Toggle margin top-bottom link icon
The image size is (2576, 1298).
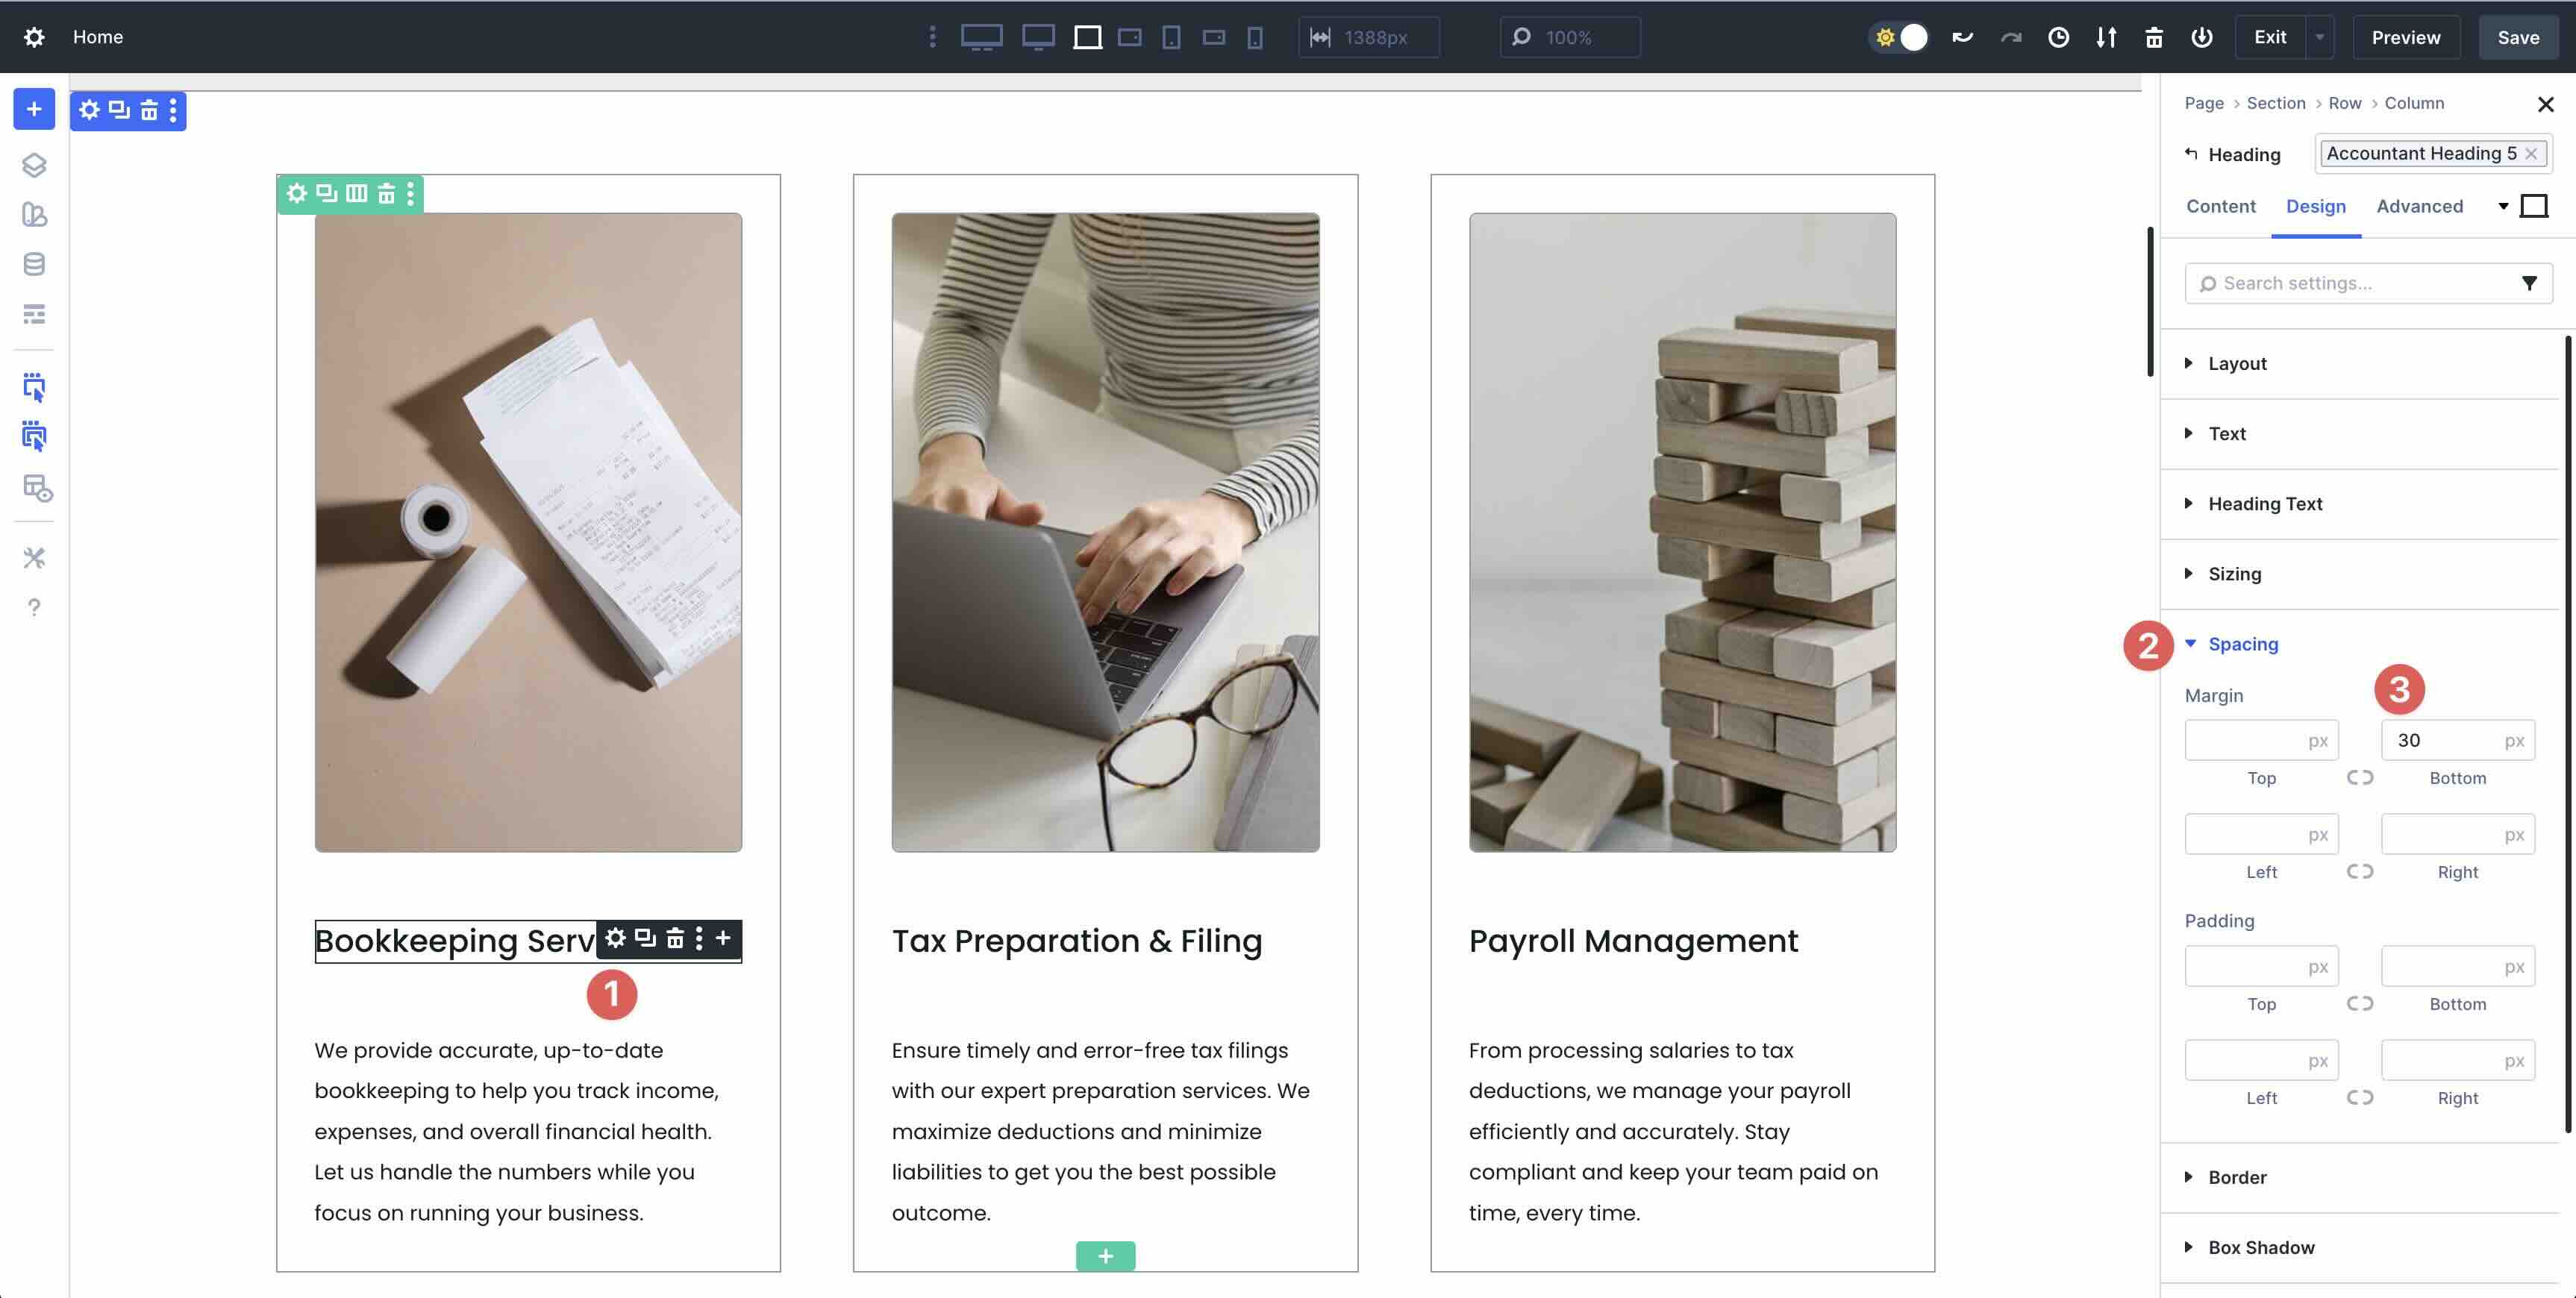click(x=2359, y=777)
